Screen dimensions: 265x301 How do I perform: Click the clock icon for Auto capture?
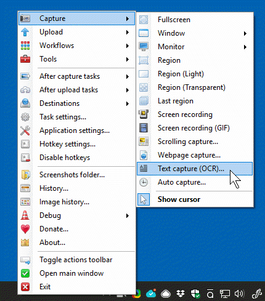pyautogui.click(x=144, y=182)
